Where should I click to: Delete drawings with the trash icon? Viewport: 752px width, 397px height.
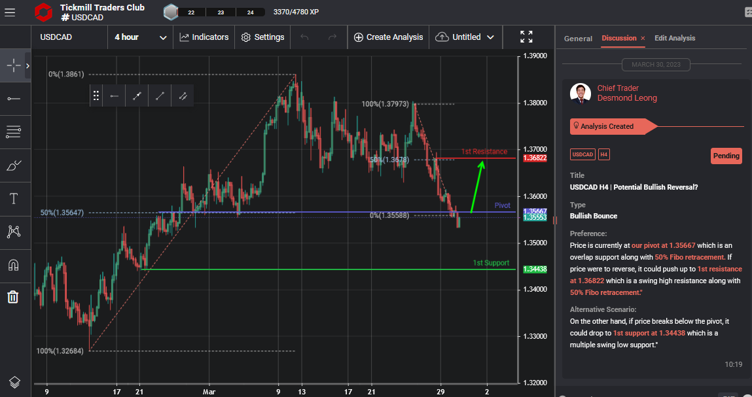coord(13,298)
